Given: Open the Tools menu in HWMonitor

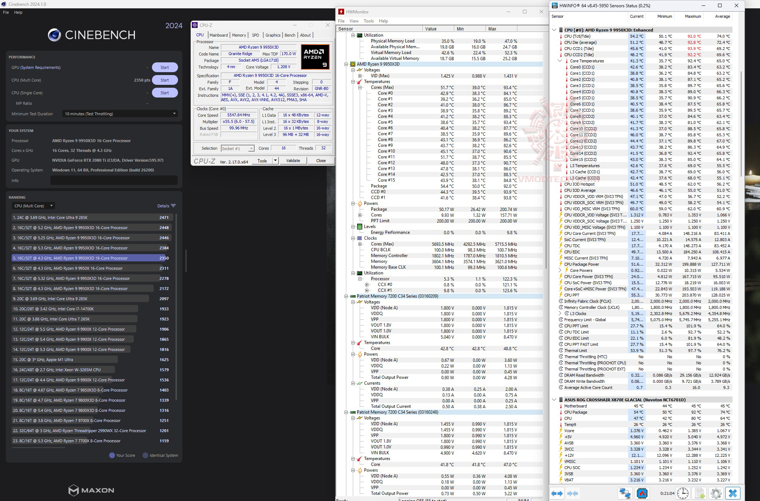Looking at the screenshot, I should click(x=368, y=21).
